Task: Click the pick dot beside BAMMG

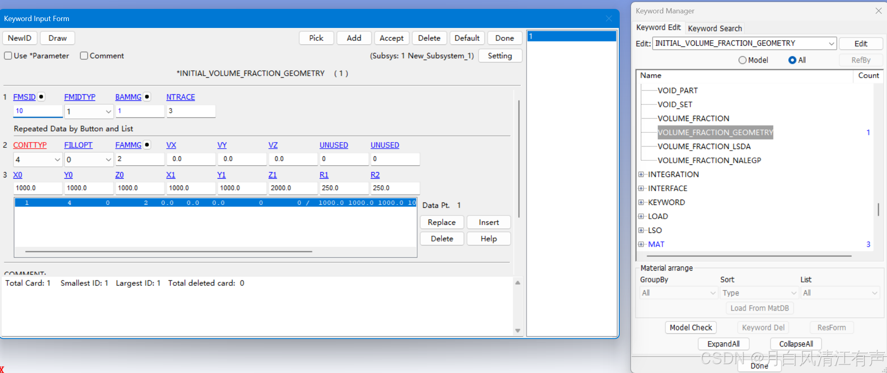Action: click(147, 97)
